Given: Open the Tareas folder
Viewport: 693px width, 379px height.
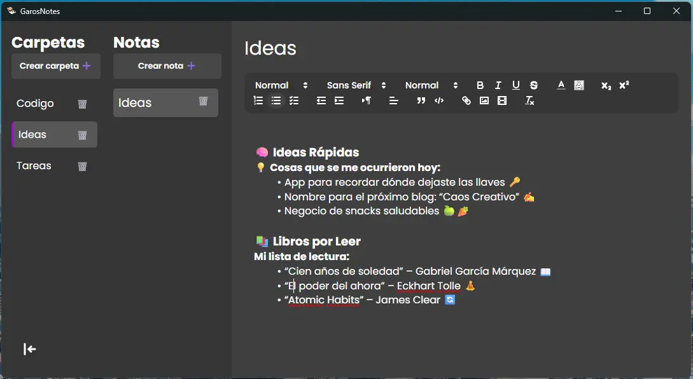Looking at the screenshot, I should pyautogui.click(x=34, y=165).
